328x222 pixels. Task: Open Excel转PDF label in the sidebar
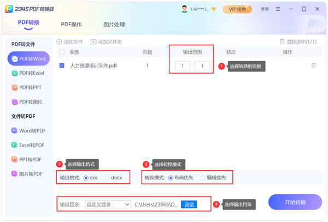coord(32,145)
